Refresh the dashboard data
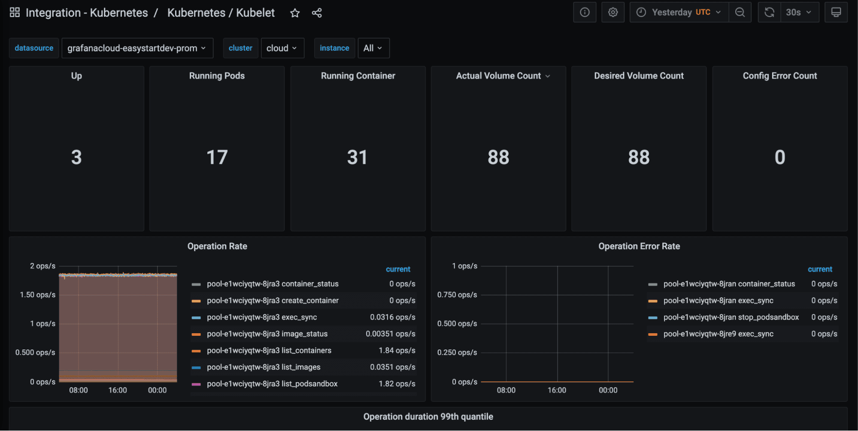 768,12
